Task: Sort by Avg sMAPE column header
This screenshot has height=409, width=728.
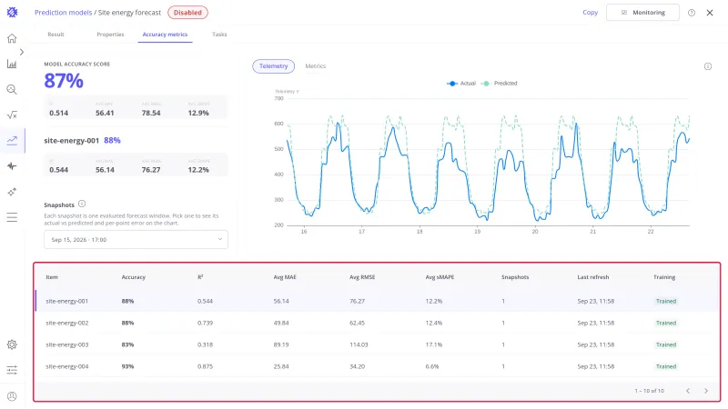Action: 440,277
